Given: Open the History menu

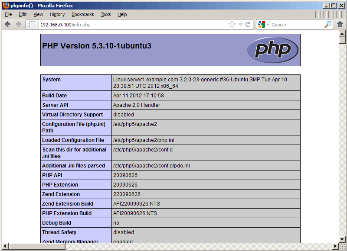Looking at the screenshot, I should click(57, 14).
